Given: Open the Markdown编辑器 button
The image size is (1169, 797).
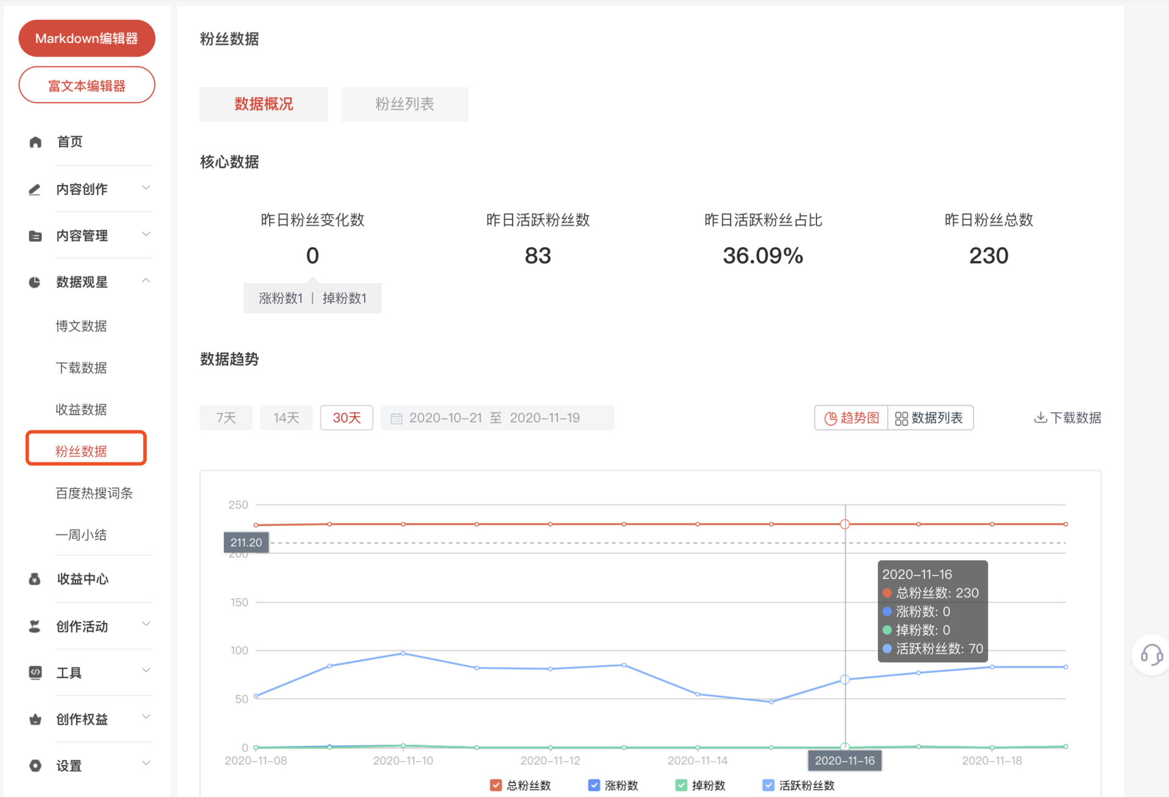Looking at the screenshot, I should tap(86, 38).
